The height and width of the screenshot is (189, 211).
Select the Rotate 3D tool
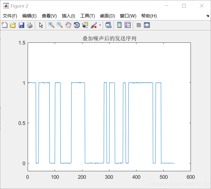point(77,25)
